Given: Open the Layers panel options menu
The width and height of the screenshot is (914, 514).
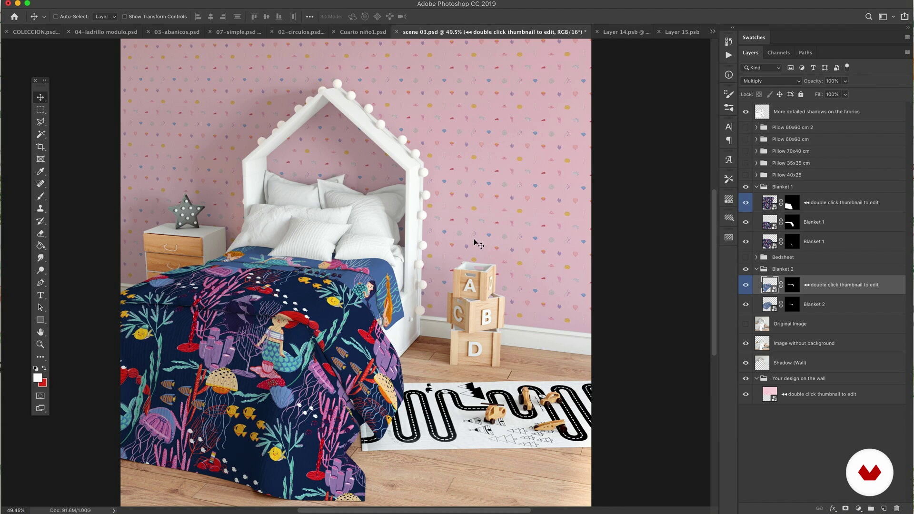Looking at the screenshot, I should [907, 52].
